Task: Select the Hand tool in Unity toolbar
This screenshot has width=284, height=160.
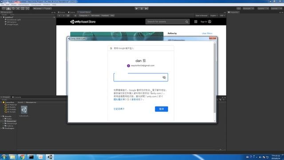Action: tap(4, 8)
